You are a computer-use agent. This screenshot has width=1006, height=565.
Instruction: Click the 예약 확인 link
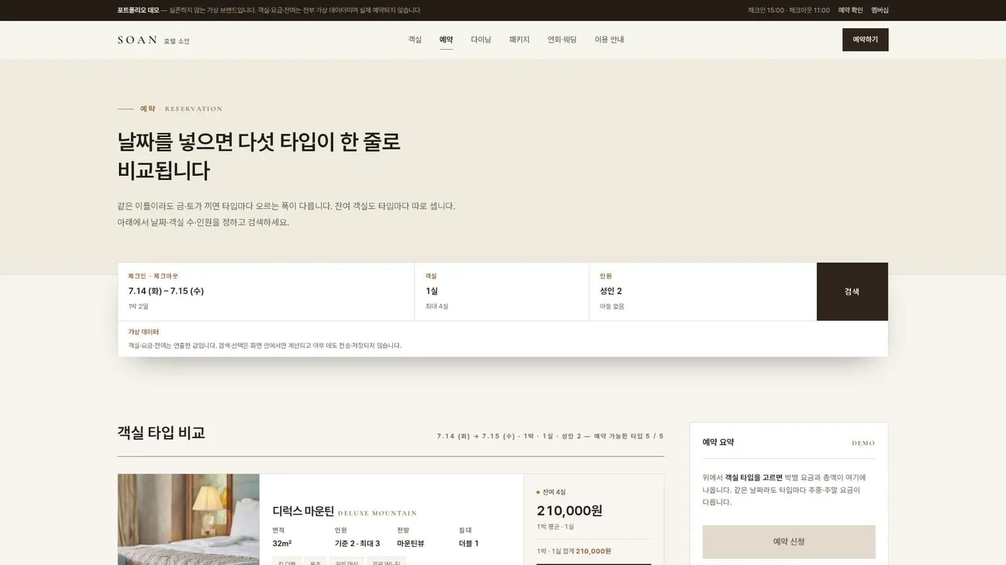coord(850,10)
